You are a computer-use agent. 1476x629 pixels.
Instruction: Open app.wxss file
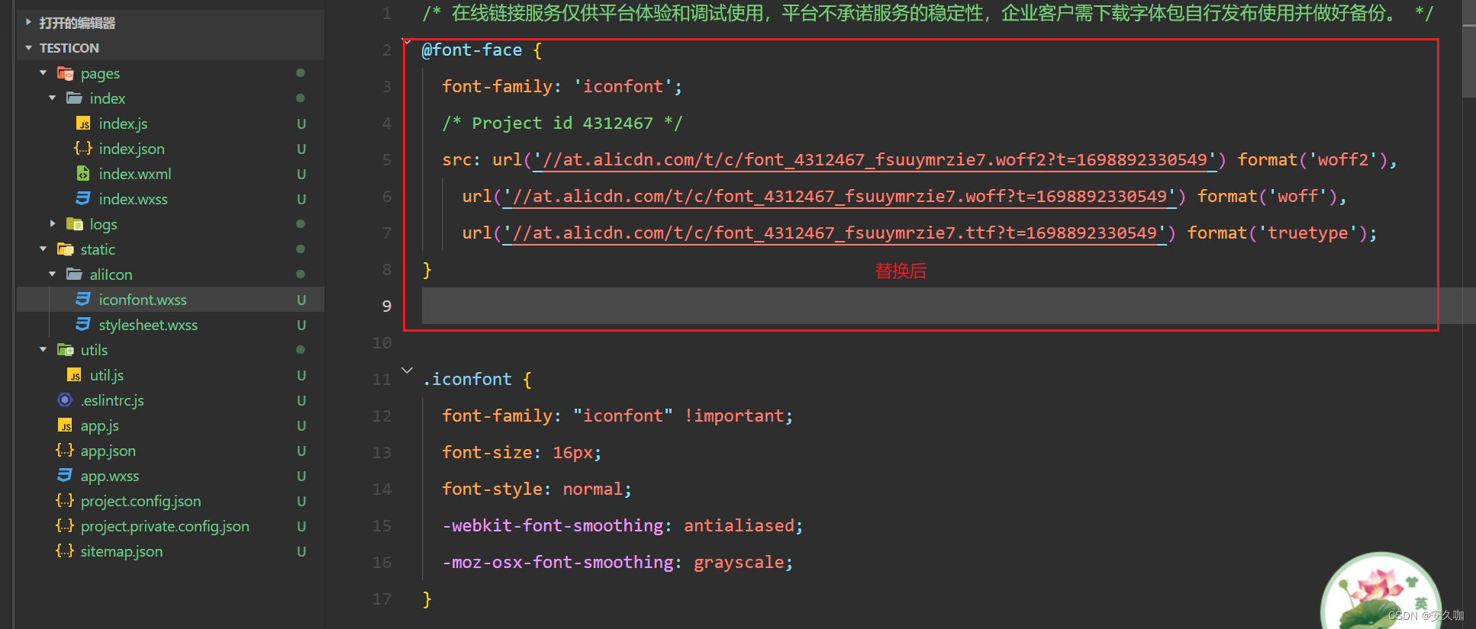click(110, 476)
